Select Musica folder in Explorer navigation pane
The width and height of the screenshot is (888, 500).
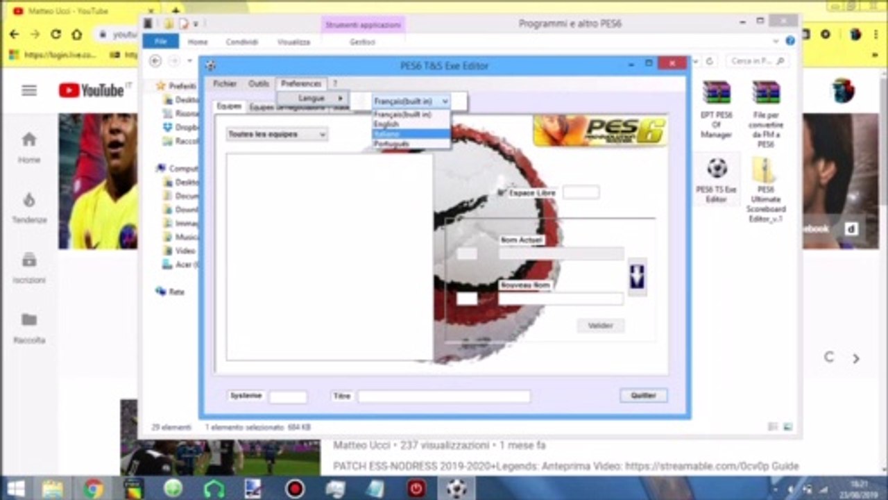coord(182,237)
